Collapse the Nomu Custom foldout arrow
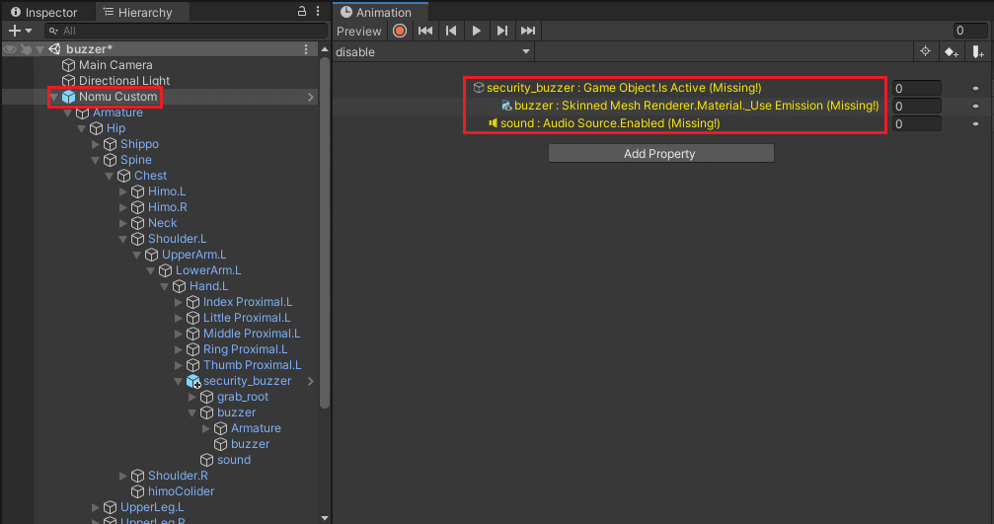The image size is (994, 524). coord(54,97)
